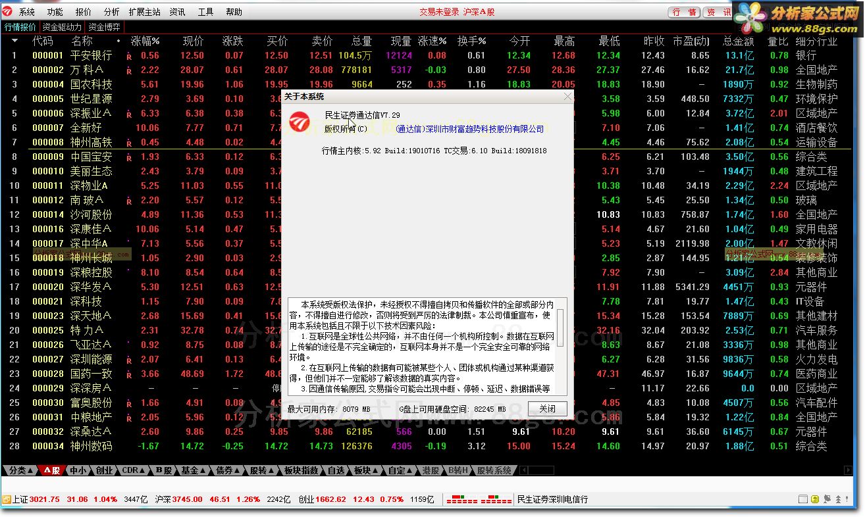Image resolution: width=865 pixels, height=517 pixels.
Task: Expand the 板块▲ bottom tab menu
Action: (x=366, y=471)
